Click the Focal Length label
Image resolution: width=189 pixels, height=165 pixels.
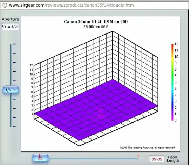click(173, 159)
